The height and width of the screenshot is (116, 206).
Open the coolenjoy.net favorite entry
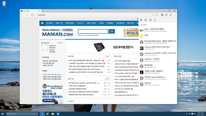[x=158, y=72]
